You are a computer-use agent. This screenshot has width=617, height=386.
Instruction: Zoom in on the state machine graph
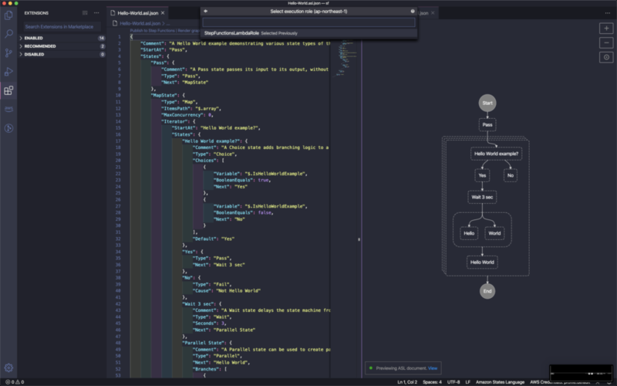point(606,29)
